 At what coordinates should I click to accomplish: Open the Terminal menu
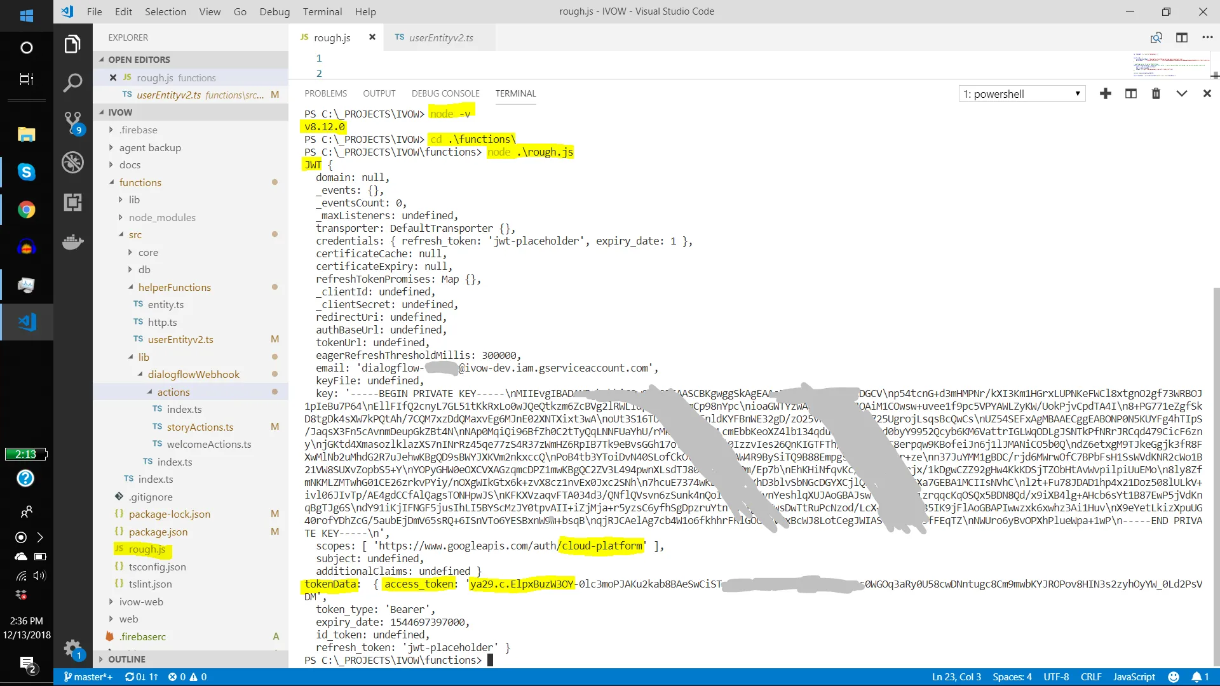click(322, 11)
